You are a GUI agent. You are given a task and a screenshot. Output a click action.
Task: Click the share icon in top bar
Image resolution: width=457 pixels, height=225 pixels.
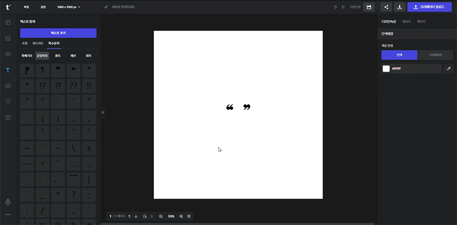(x=386, y=7)
